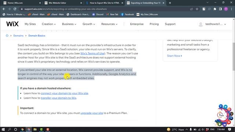Open the browser Extensions puzzle icon
This screenshot has height=132, width=235.
point(215,9)
